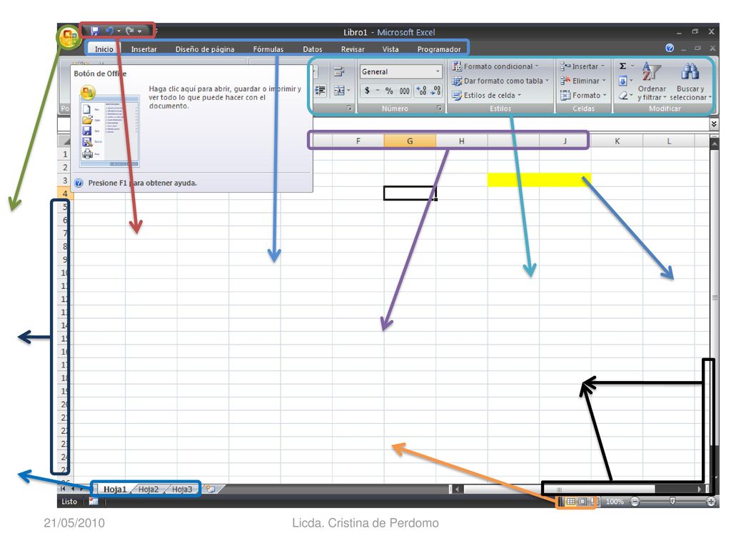
Task: Select column H header
Action: [462, 141]
